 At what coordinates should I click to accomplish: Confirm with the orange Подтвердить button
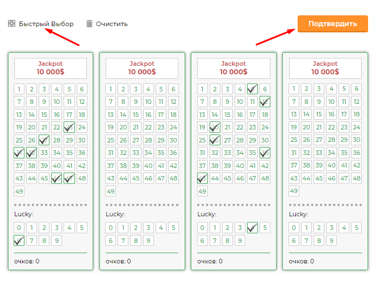pyautogui.click(x=332, y=24)
